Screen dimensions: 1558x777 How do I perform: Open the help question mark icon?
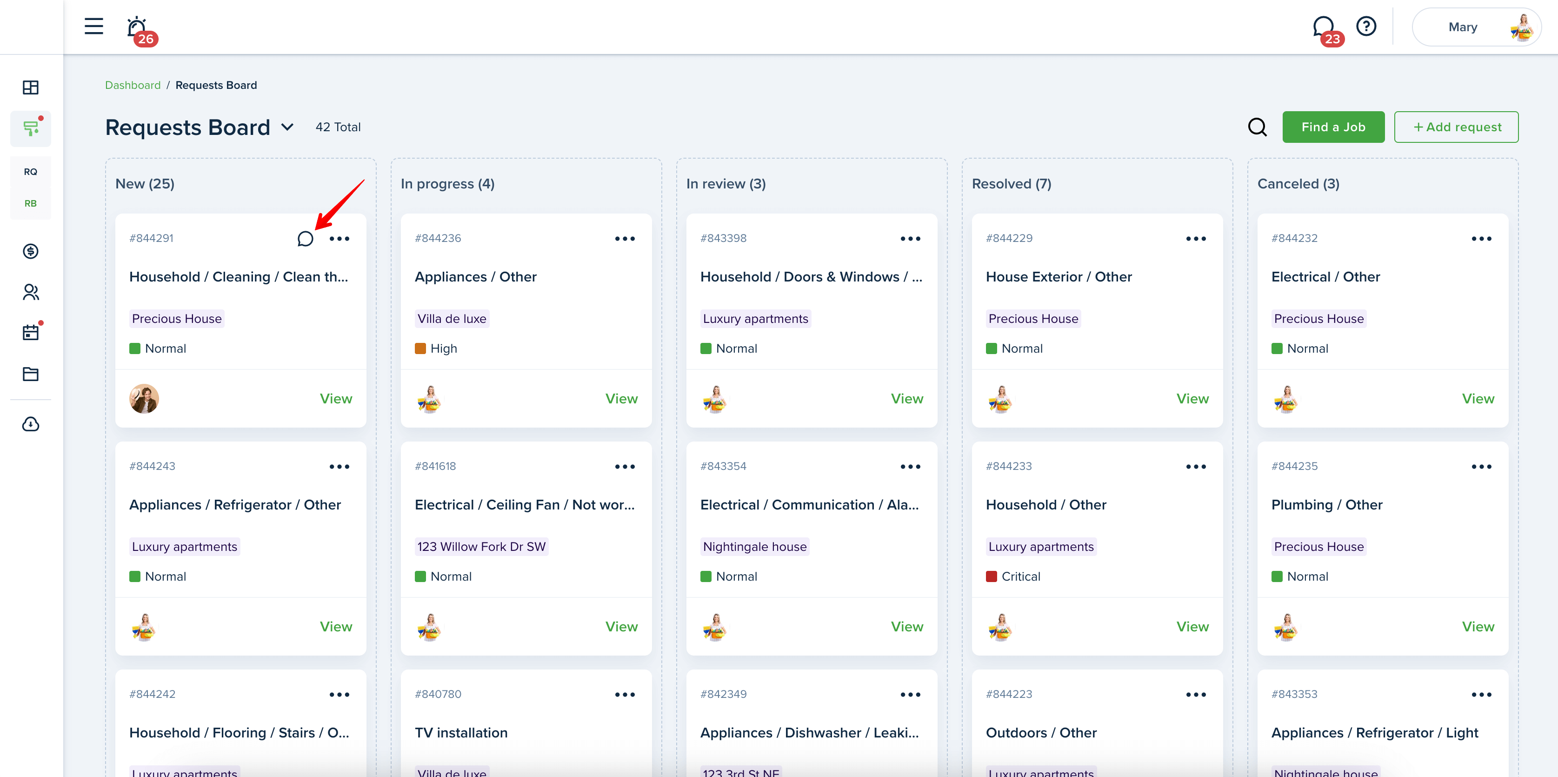1366,26
